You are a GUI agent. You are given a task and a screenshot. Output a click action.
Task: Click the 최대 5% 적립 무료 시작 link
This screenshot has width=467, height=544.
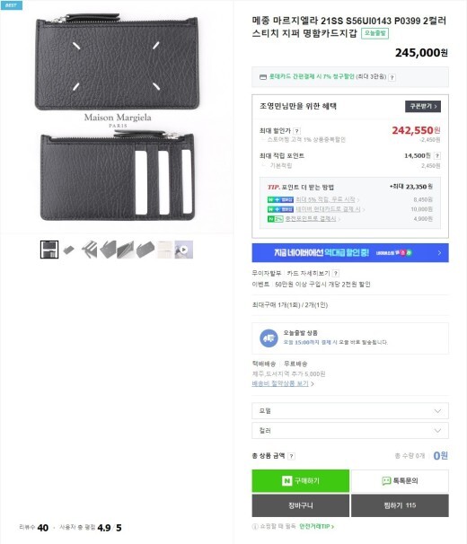327,199
